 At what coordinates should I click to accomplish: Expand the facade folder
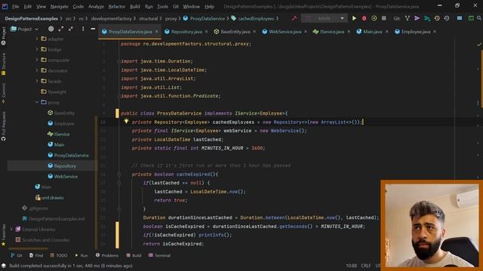pyautogui.click(x=37, y=81)
